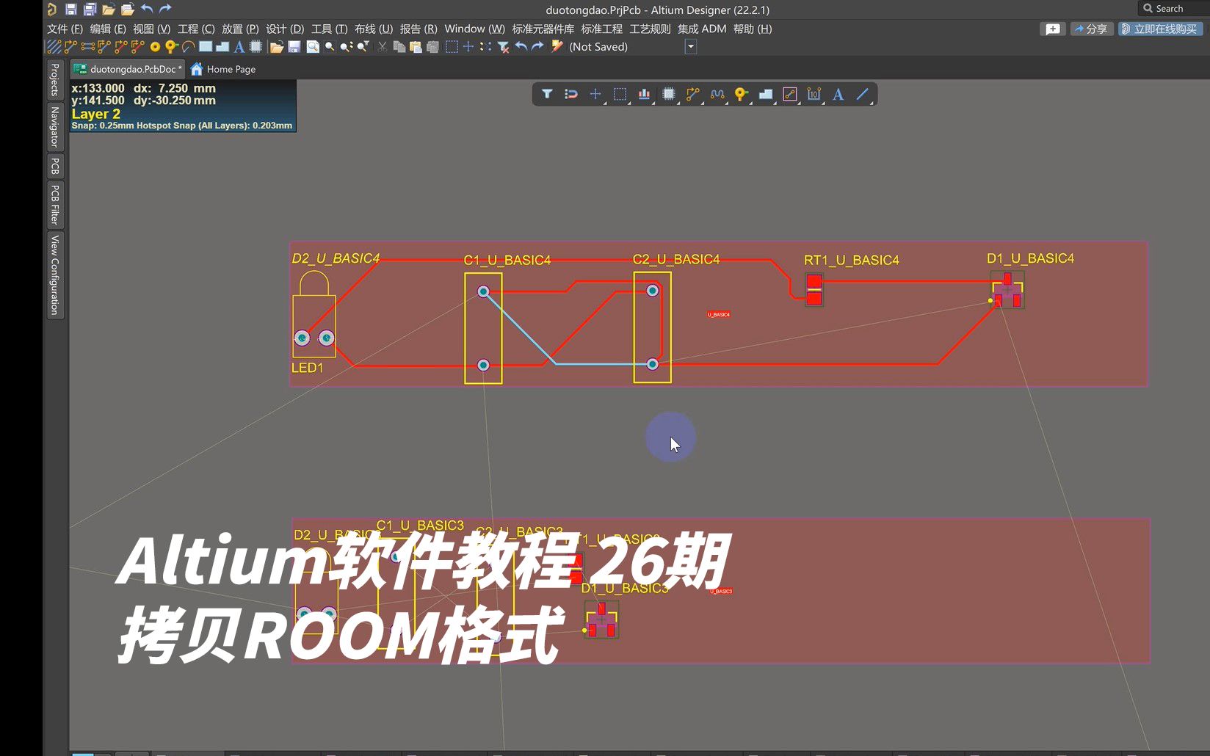Expand the dimension tool options triangle

point(822,103)
